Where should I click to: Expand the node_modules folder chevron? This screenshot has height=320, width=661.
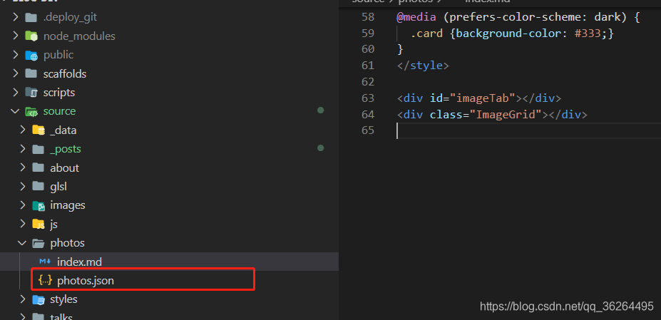click(16, 36)
